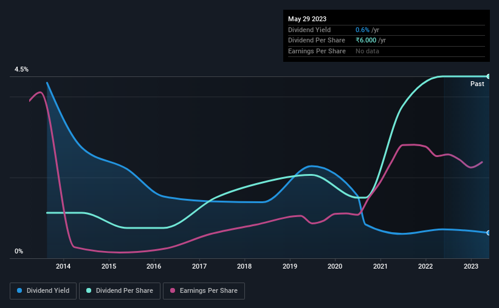Toggle the Dividend Per Share legend series
The height and width of the screenshot is (308, 499).
(x=120, y=291)
